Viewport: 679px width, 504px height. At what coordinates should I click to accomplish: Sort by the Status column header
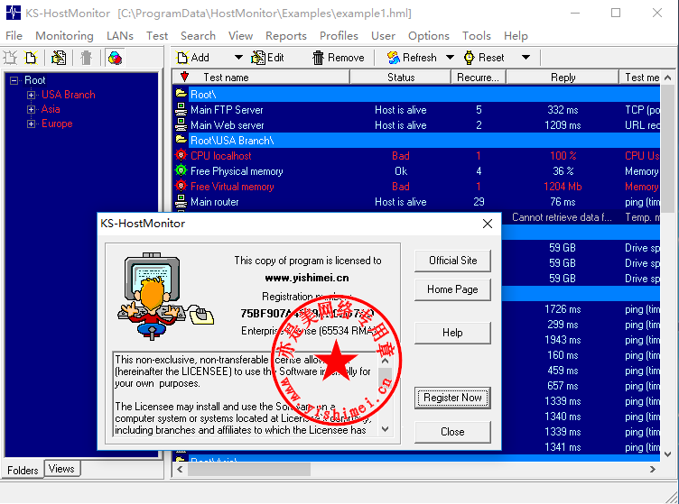pyautogui.click(x=401, y=77)
